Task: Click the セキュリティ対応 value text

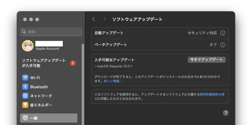Action: point(202,33)
